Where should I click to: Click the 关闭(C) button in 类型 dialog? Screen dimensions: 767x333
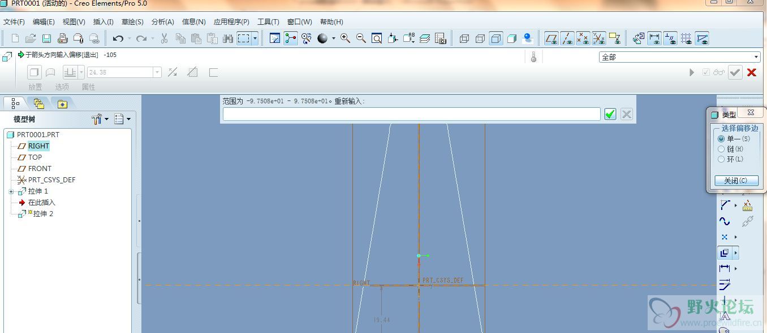click(x=735, y=181)
